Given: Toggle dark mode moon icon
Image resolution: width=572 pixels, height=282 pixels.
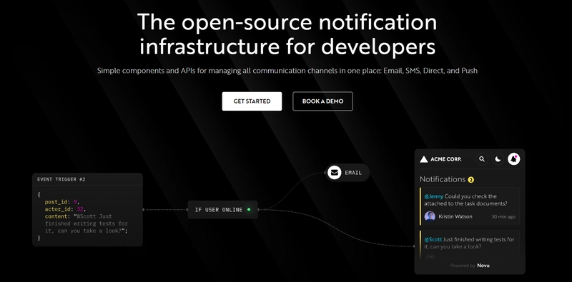Looking at the screenshot, I should click(498, 159).
